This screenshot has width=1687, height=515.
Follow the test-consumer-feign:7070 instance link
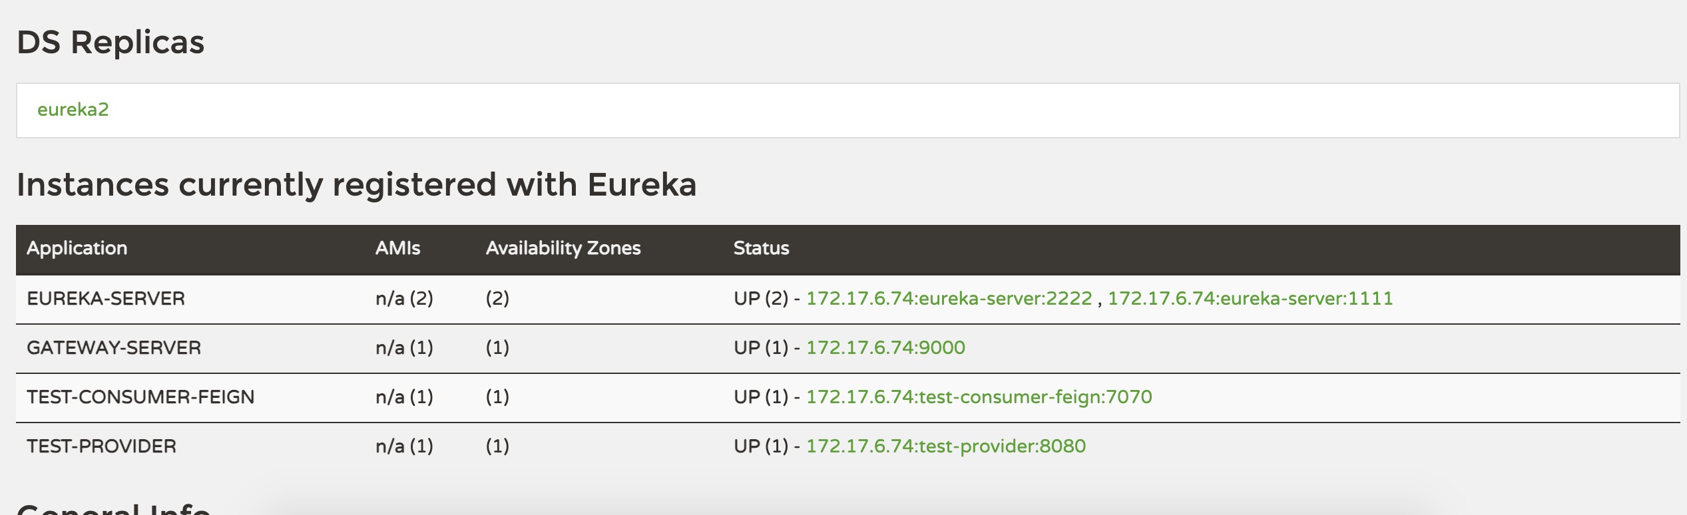tap(979, 397)
